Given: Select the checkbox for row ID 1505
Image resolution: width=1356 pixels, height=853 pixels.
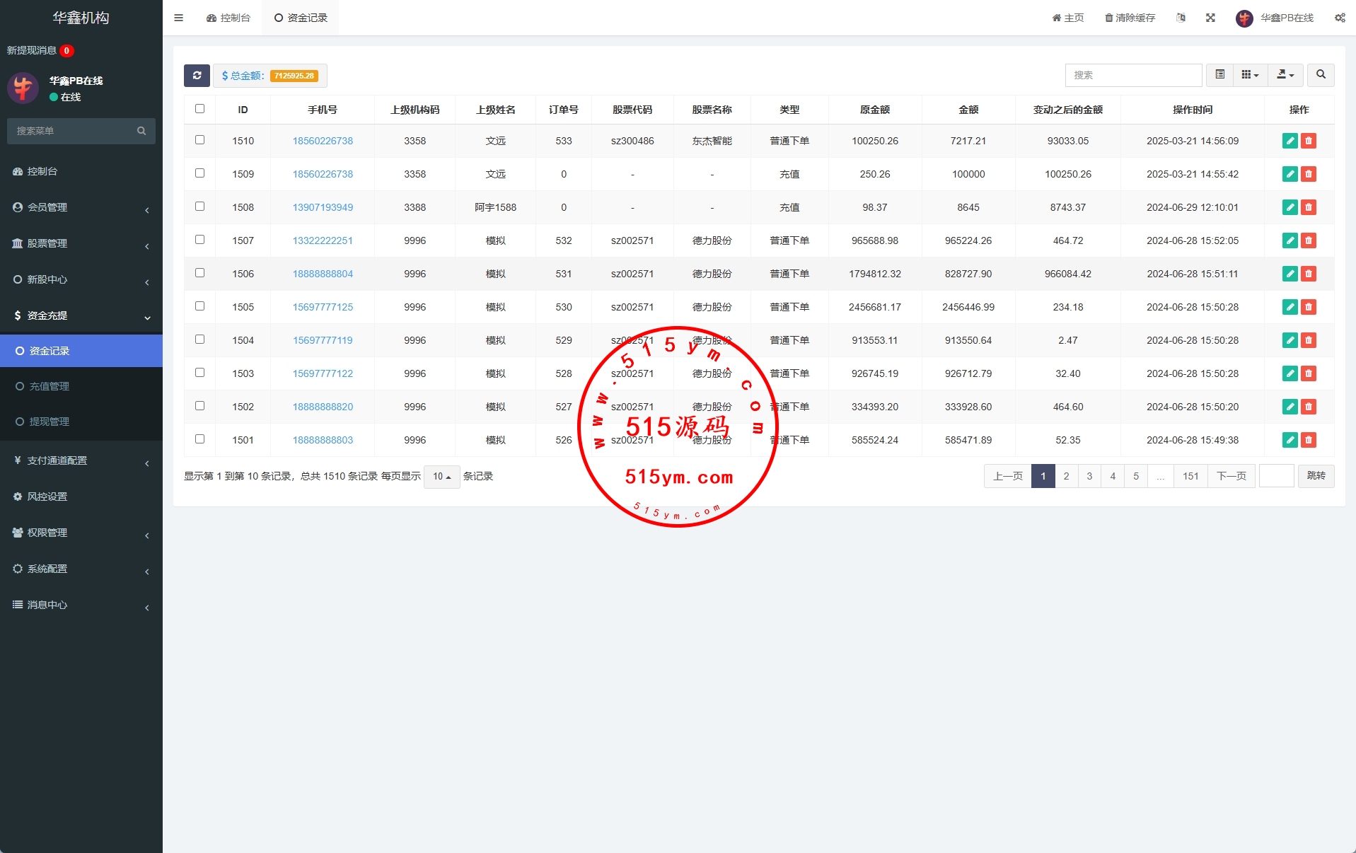Looking at the screenshot, I should click(199, 306).
